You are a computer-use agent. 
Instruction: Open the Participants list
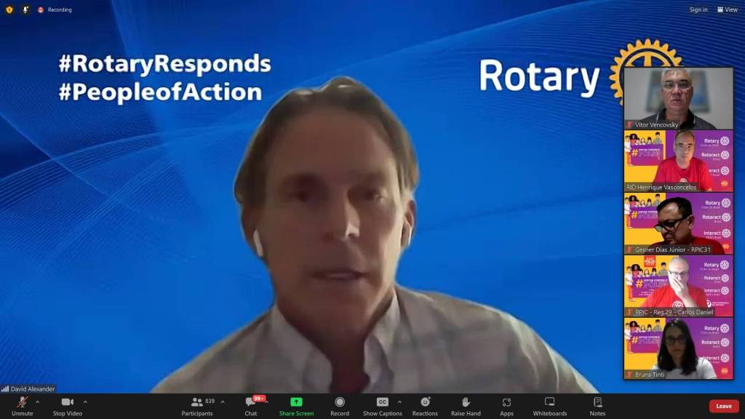pyautogui.click(x=197, y=405)
